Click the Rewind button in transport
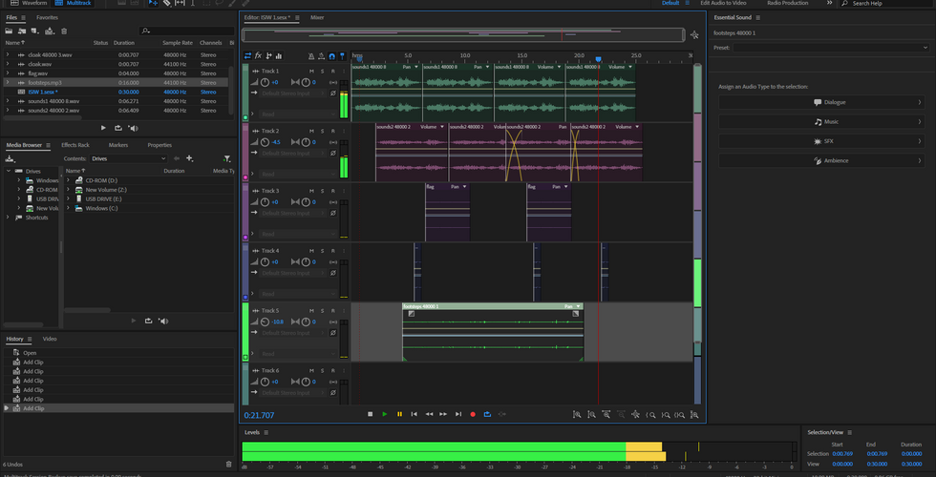Viewport: 936px width, 477px height. 429,414
